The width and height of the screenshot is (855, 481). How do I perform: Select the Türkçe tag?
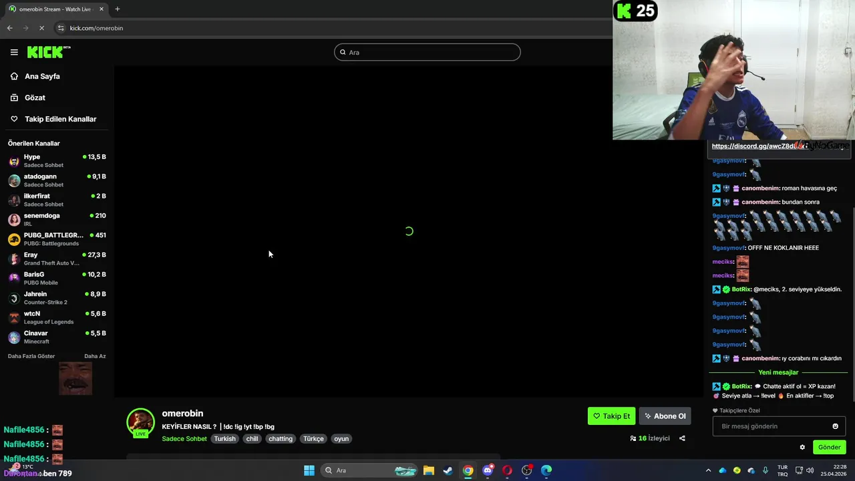[313, 439]
